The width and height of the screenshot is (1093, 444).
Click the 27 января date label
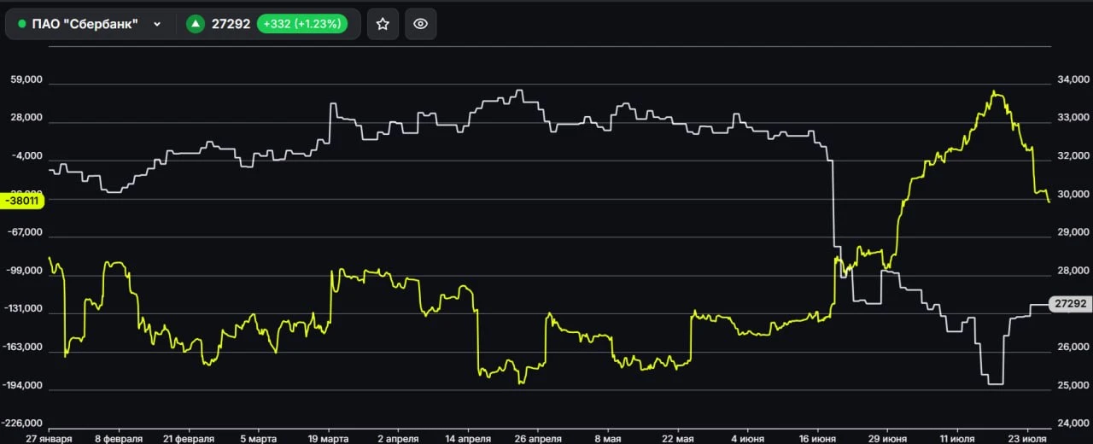click(49, 438)
